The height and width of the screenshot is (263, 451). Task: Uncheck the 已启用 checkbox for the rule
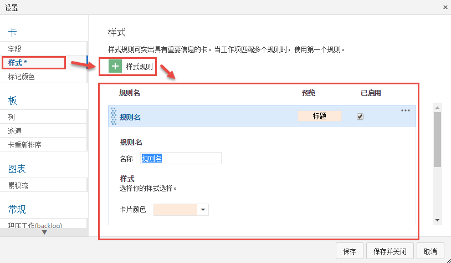(360, 117)
